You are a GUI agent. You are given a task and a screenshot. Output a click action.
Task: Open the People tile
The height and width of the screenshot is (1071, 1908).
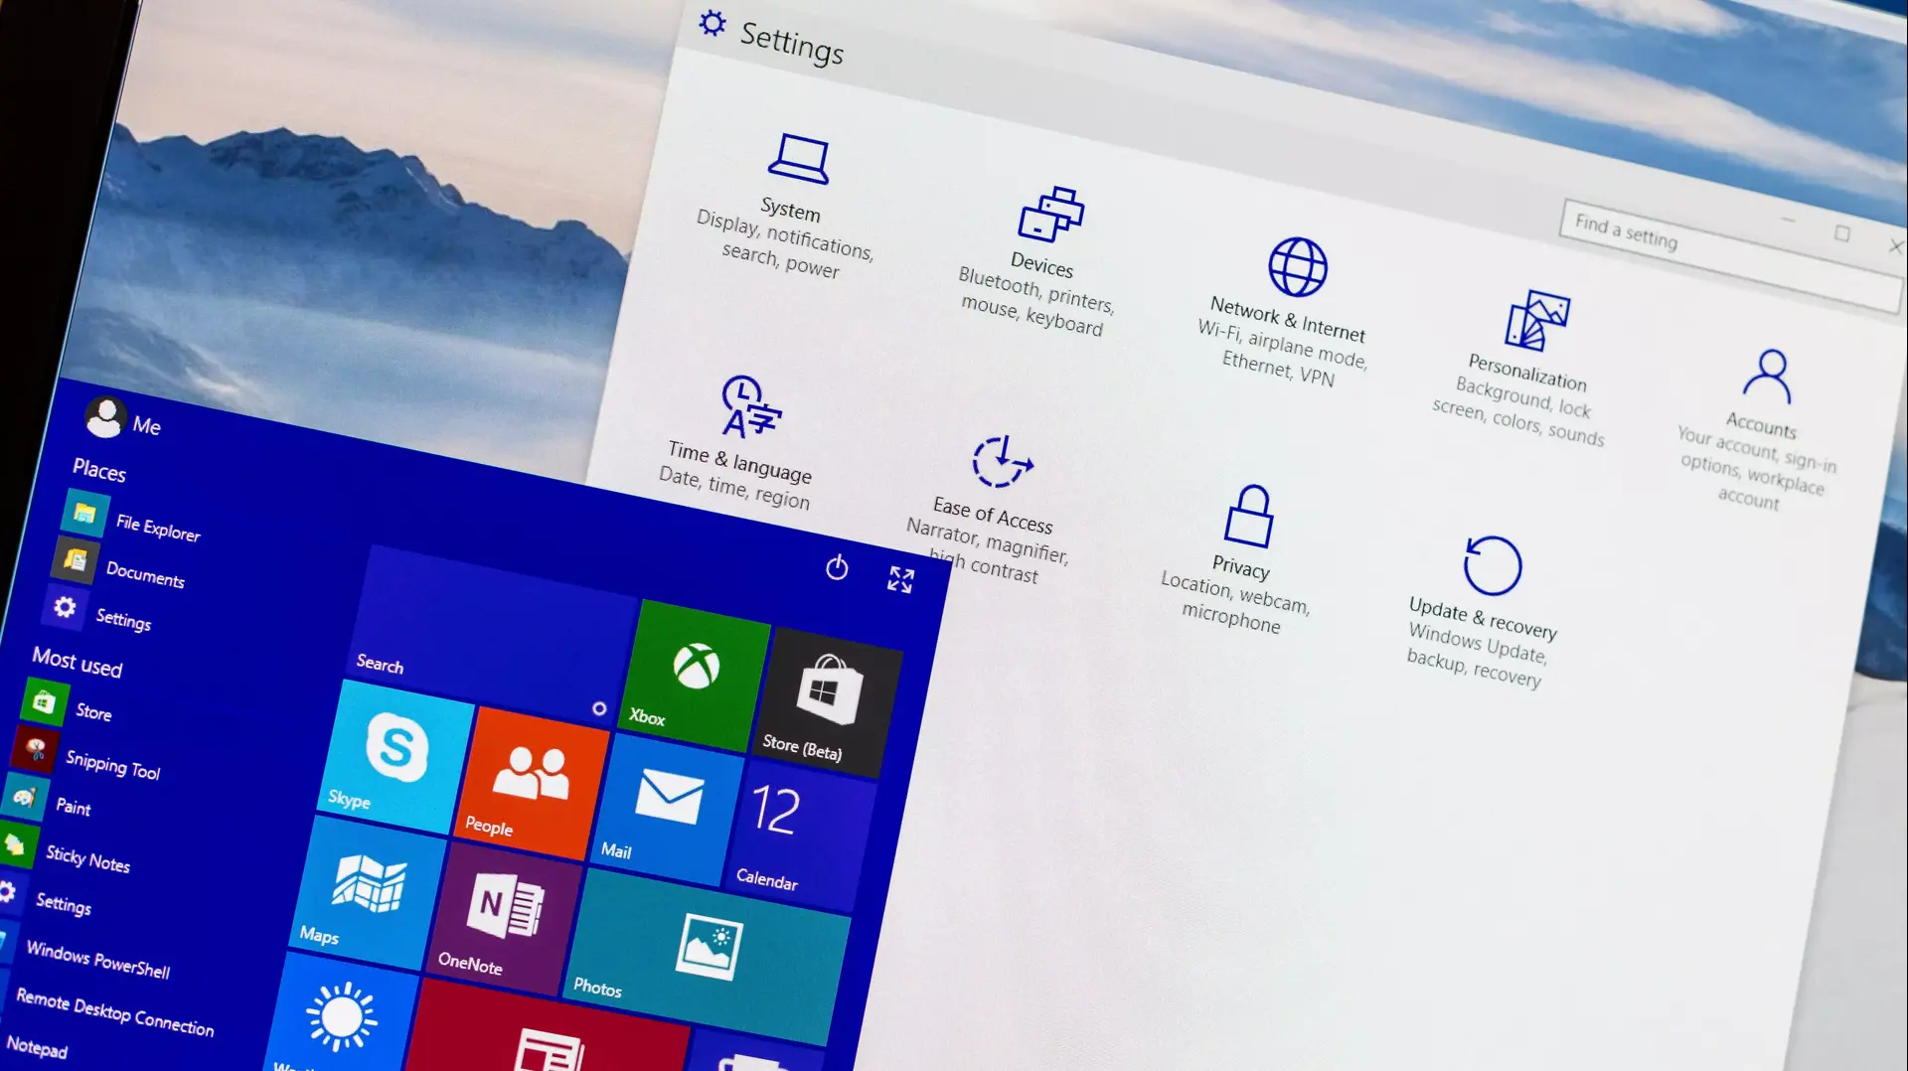click(x=532, y=785)
